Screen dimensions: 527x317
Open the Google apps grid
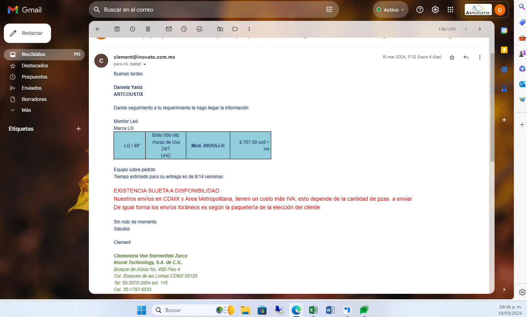coord(450,10)
